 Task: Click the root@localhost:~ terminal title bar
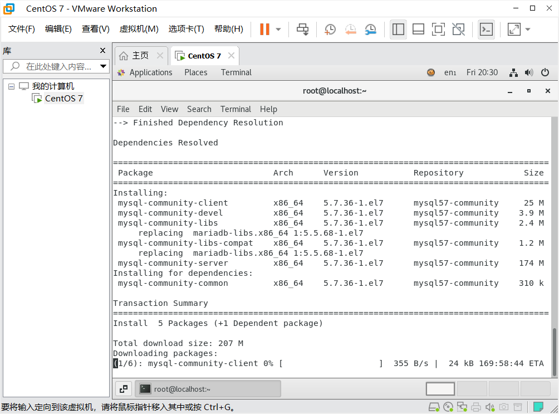click(335, 91)
